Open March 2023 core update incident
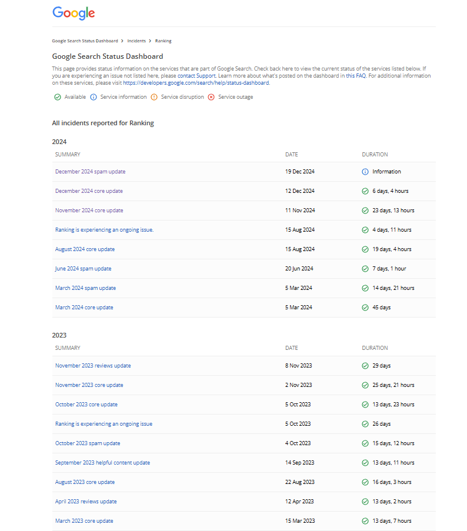 point(84,521)
